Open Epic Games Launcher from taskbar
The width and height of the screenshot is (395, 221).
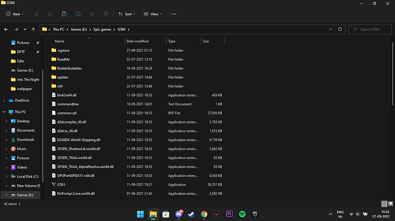255,214
